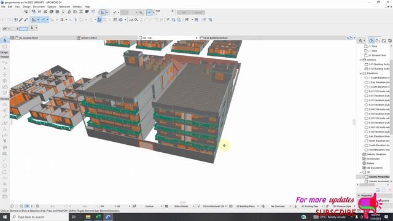The image size is (393, 221).
Task: Click the Inject Parameters syringe icon
Action: pyautogui.click(x=26, y=20)
